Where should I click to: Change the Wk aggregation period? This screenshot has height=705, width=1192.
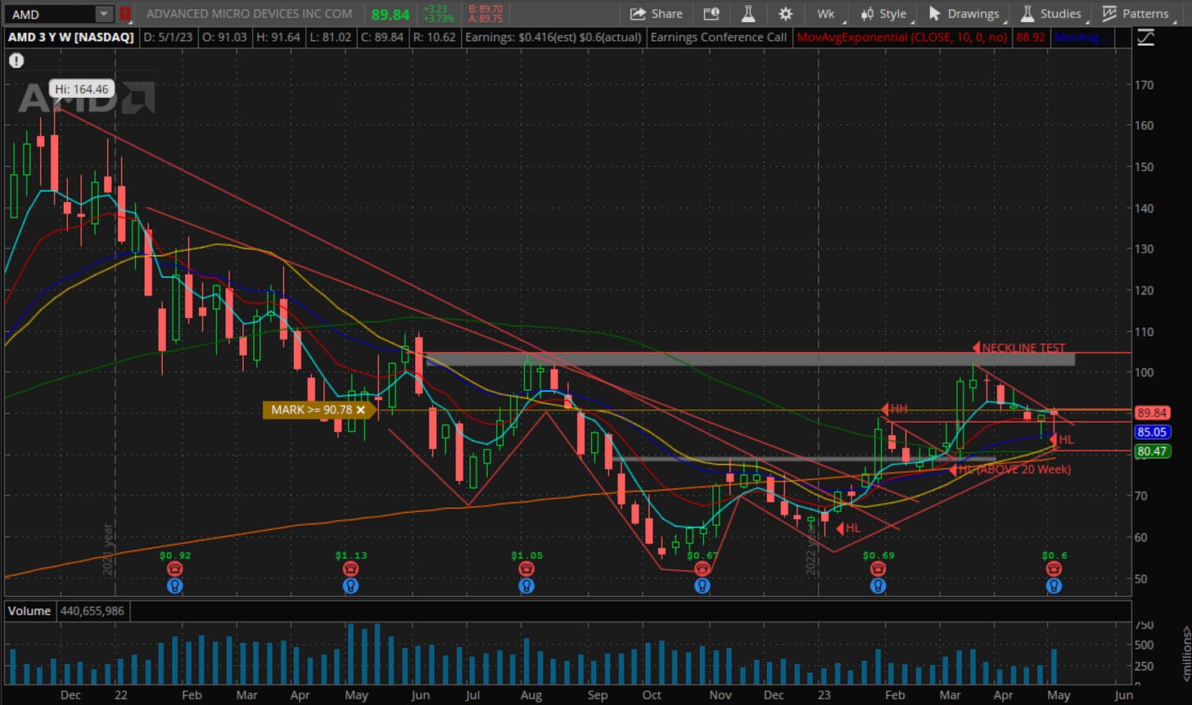[x=825, y=13]
